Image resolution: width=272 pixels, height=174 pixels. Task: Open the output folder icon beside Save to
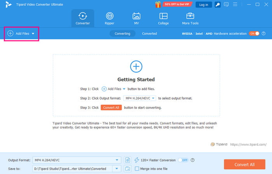pos(128,169)
